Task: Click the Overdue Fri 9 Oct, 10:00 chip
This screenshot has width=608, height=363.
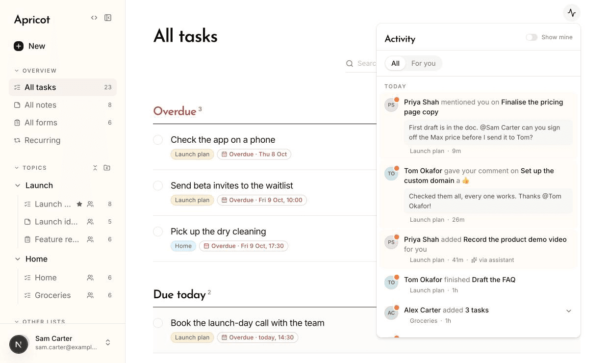Action: pos(262,200)
